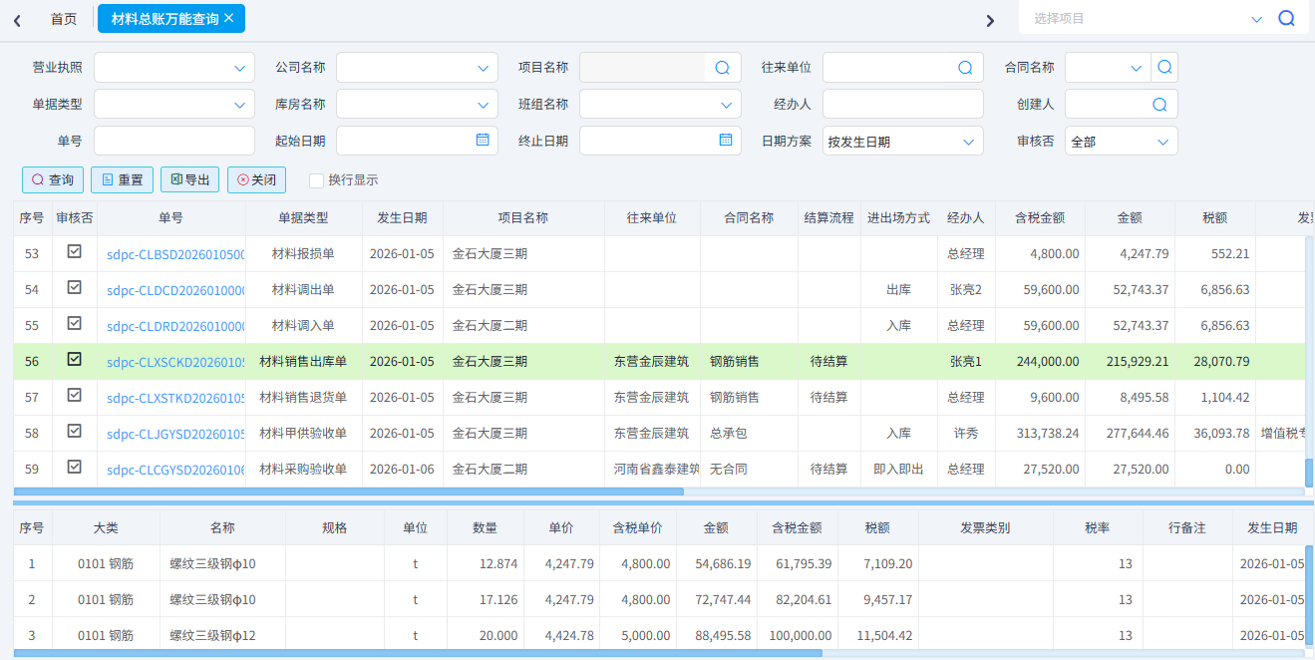The image size is (1315, 660).
Task: Click the 查询 button
Action: 53,180
